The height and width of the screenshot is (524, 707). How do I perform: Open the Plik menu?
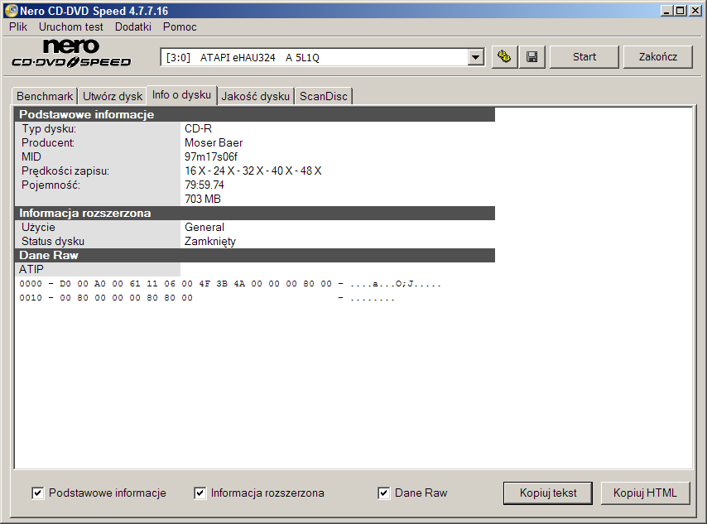coord(18,27)
